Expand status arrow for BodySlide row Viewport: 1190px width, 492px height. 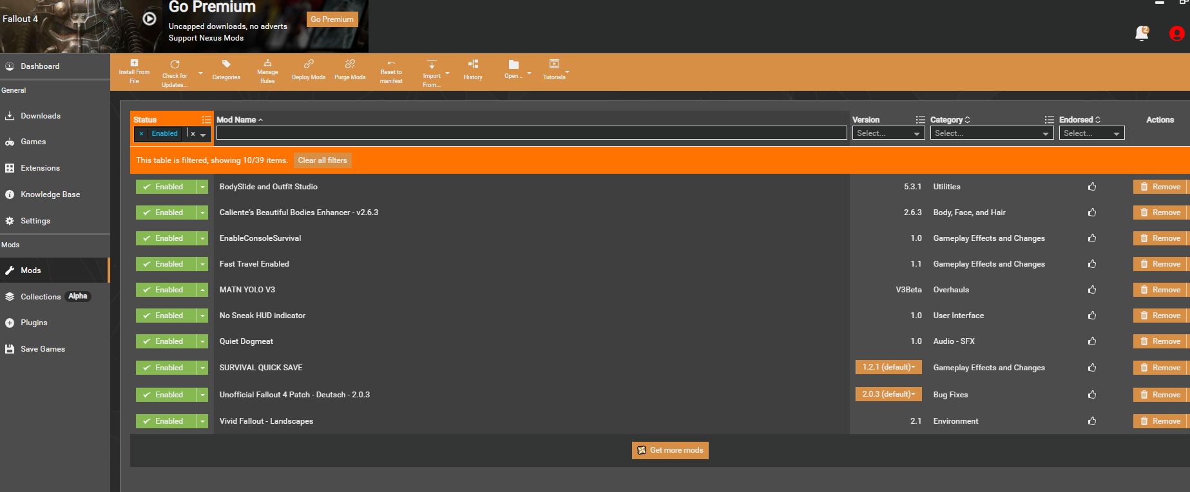point(202,187)
